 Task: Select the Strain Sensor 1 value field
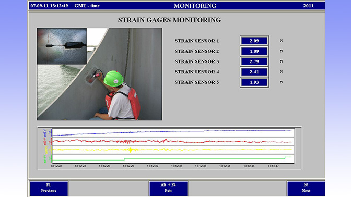[254, 41]
